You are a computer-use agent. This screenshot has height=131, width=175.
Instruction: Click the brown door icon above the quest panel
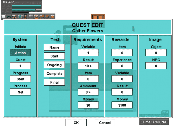click(98, 17)
